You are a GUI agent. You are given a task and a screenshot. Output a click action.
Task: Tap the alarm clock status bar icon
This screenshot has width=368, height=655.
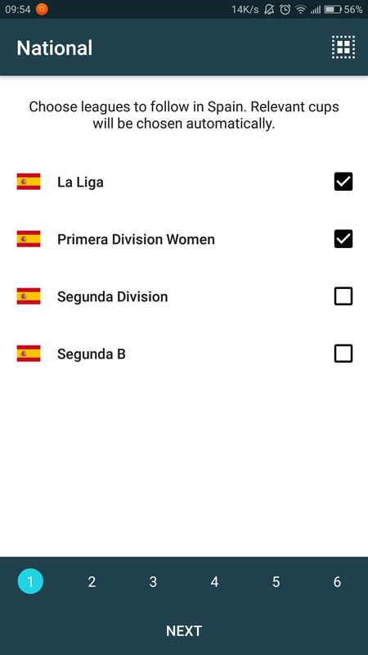coord(285,9)
